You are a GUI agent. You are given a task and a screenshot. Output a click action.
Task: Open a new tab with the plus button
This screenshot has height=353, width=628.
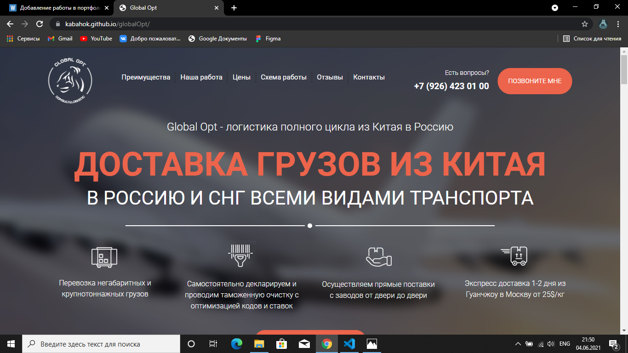coord(234,8)
